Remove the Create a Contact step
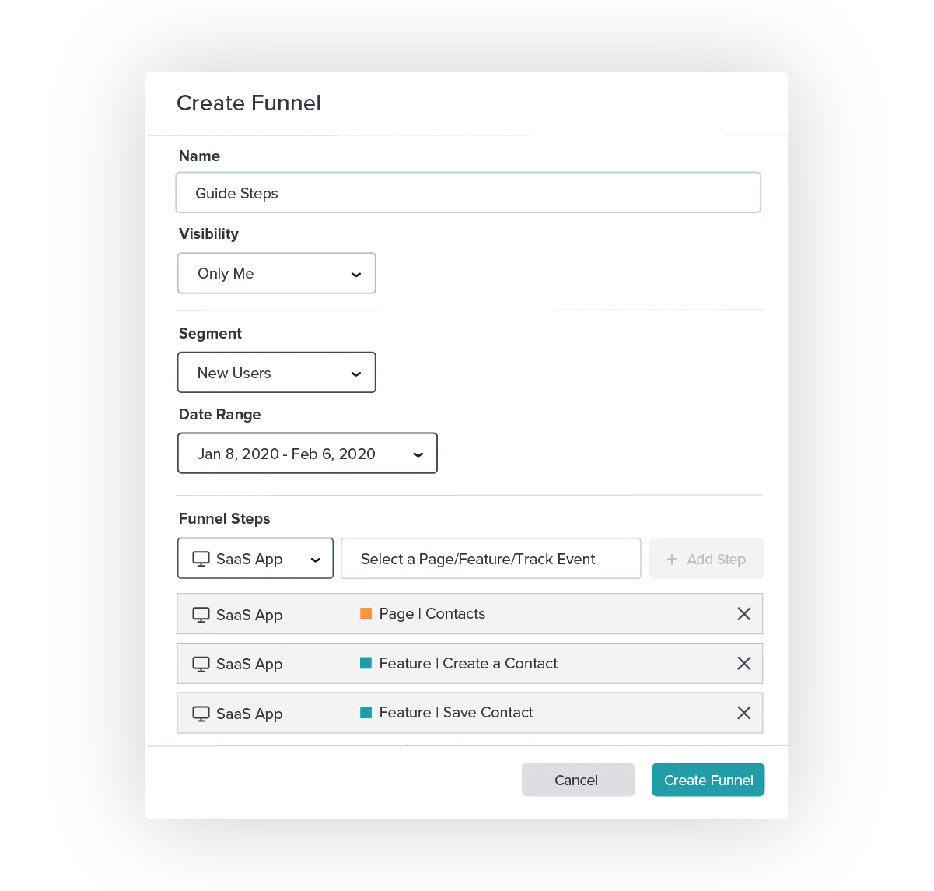934x891 pixels. (743, 664)
